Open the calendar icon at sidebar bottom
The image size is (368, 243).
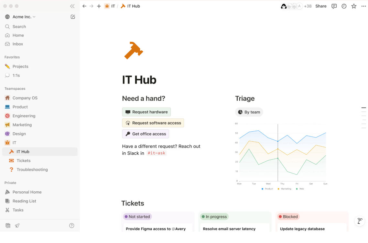click(8, 226)
